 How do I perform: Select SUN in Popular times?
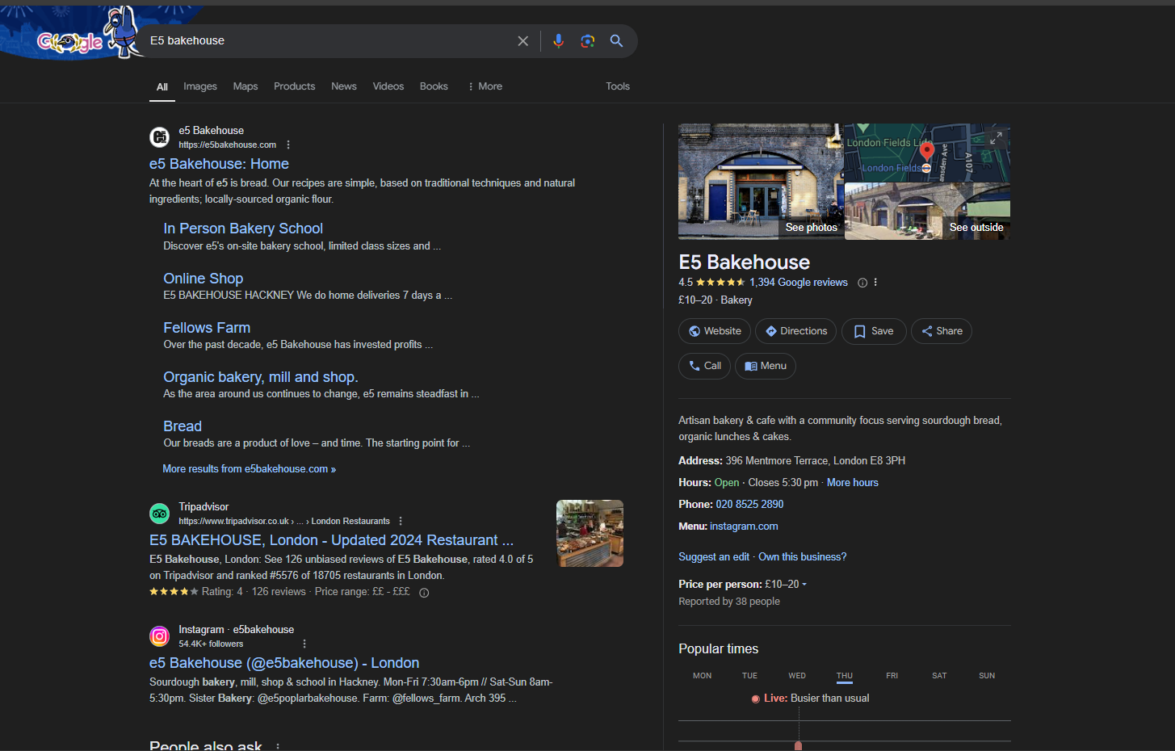pyautogui.click(x=987, y=676)
